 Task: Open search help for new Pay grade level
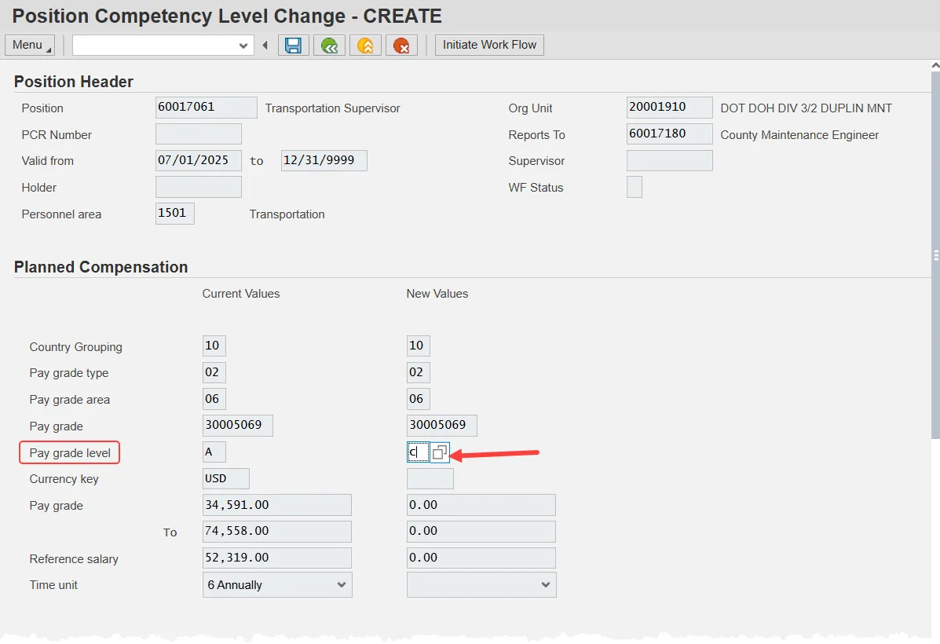441,452
